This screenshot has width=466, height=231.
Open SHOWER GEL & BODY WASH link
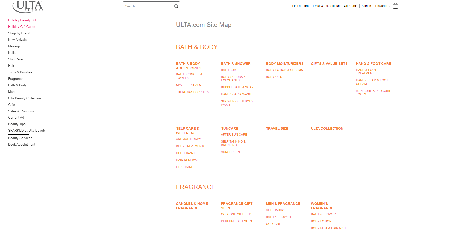pyautogui.click(x=237, y=103)
